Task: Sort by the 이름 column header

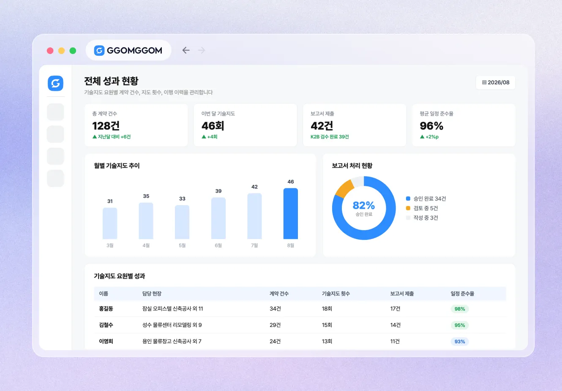Action: click(x=104, y=293)
